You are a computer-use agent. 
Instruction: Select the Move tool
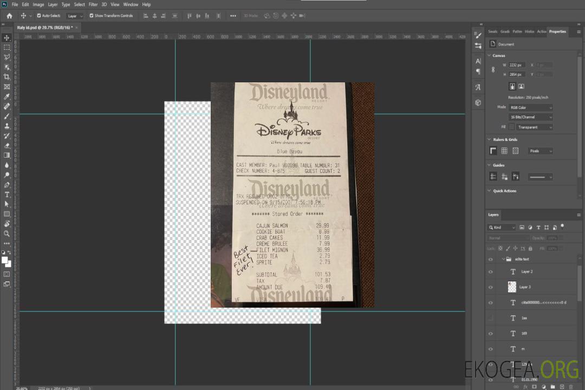click(6, 38)
